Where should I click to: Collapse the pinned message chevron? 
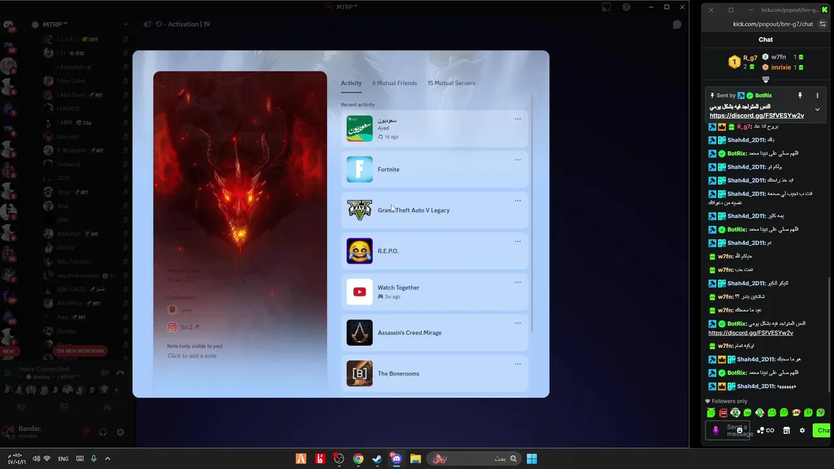[x=817, y=109]
